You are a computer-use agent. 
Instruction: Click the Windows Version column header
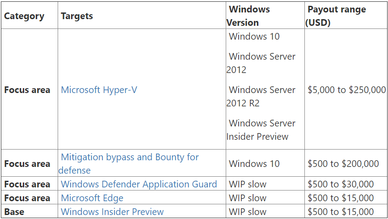[249, 16]
